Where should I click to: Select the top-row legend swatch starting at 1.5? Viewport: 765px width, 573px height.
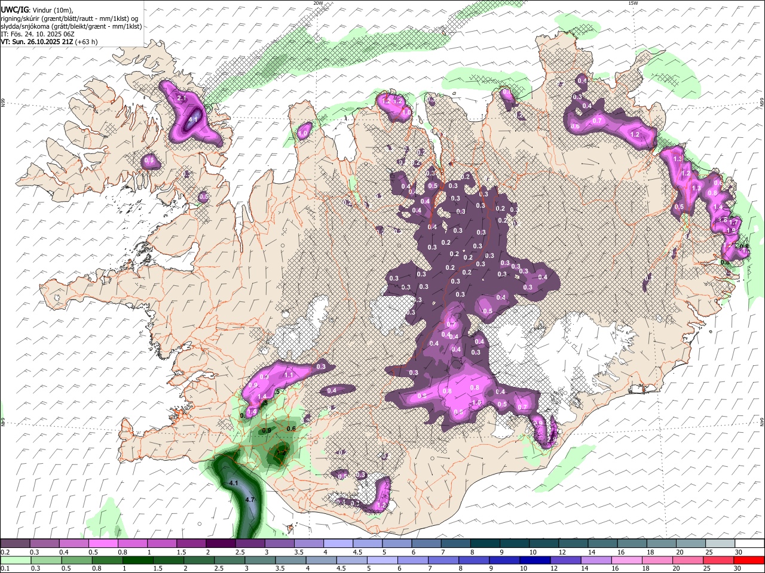(191, 543)
